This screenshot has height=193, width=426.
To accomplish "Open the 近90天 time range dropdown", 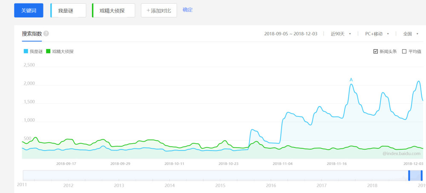I will click(x=341, y=34).
